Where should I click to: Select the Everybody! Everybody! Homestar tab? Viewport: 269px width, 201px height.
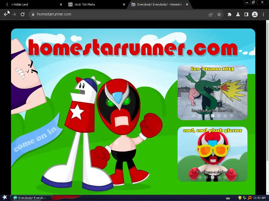[x=159, y=4]
